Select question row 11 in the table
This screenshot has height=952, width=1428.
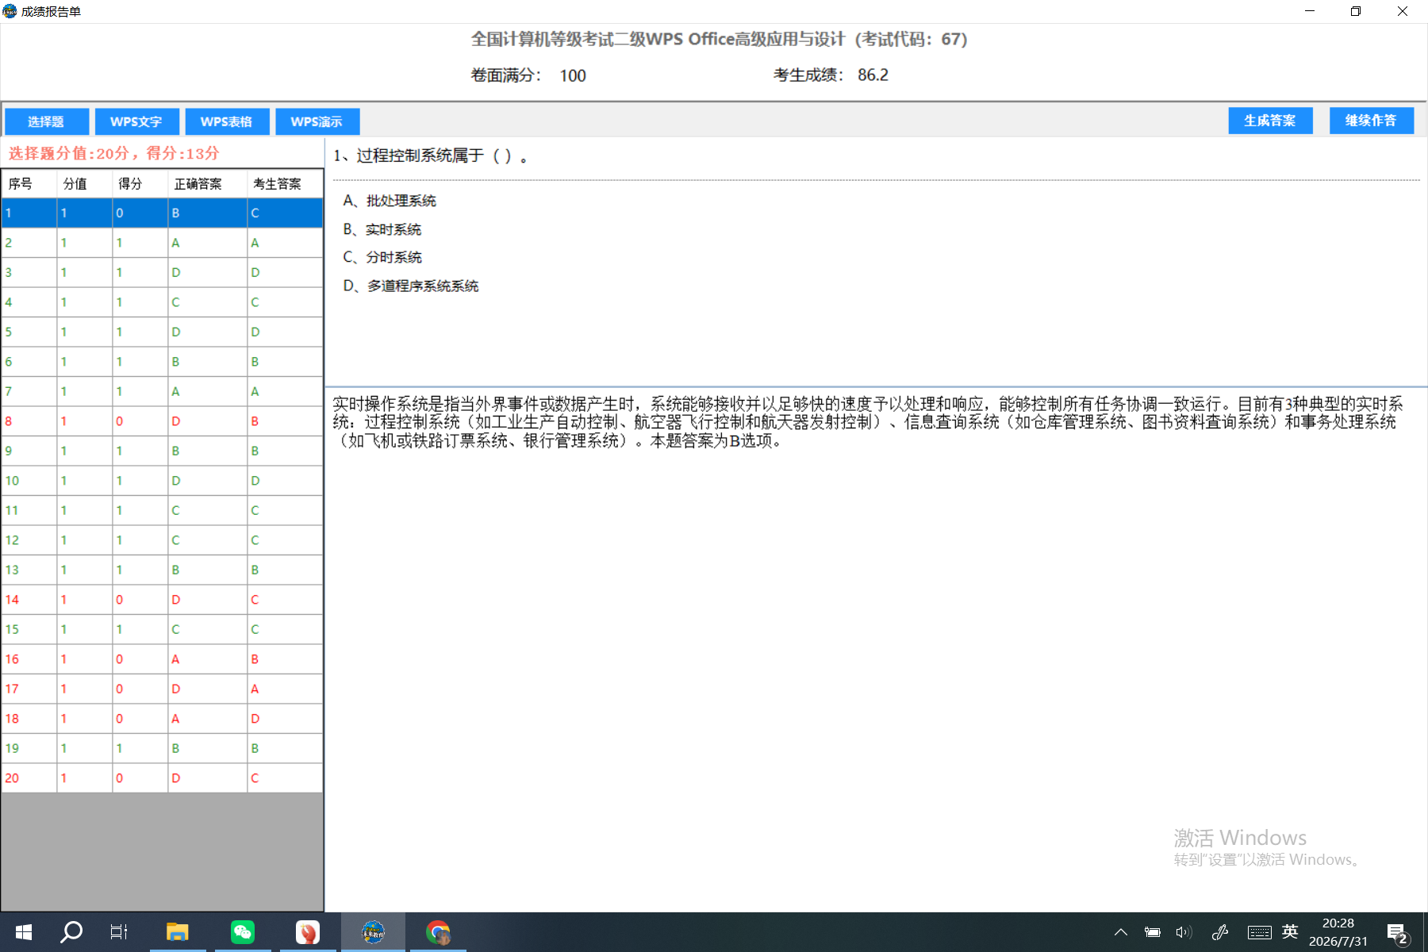point(162,510)
